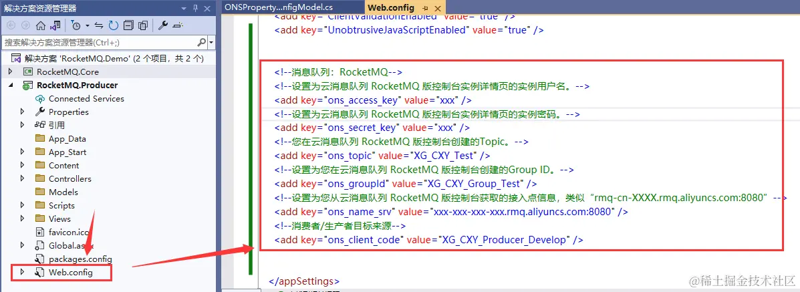Screen dimensions: 800x292
Task: Expand the 引用 references node
Action: [x=22, y=125]
